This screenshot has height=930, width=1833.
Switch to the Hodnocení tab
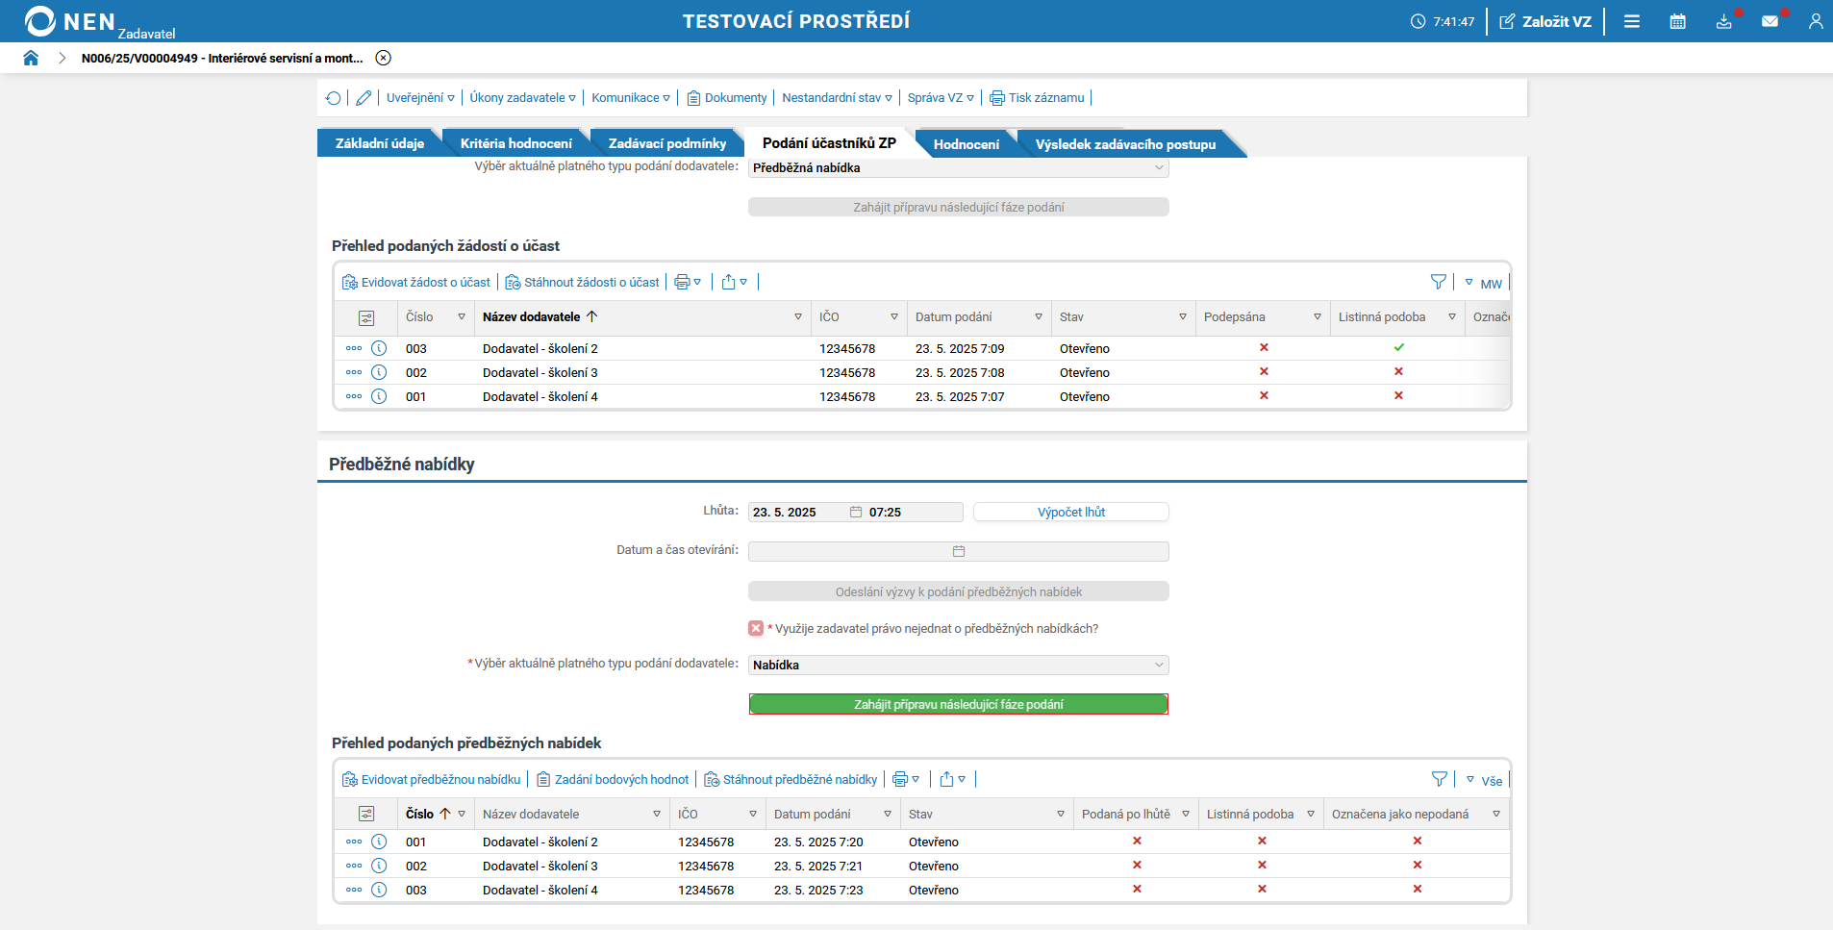click(x=966, y=144)
